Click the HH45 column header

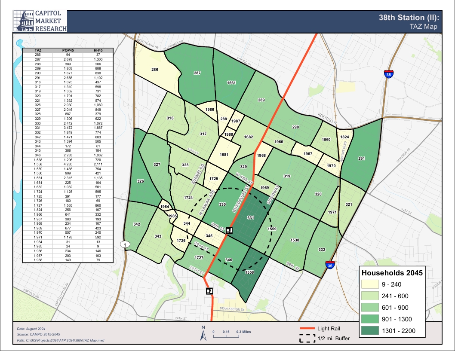tap(98, 50)
